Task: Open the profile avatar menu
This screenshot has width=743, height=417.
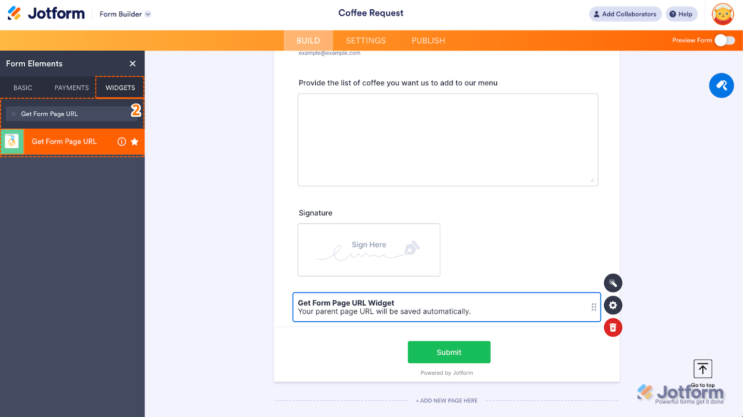Action: pyautogui.click(x=722, y=14)
